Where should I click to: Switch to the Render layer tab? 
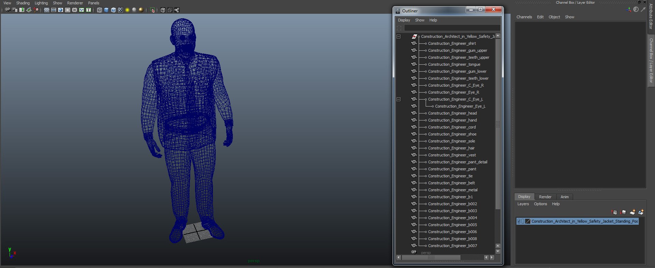[545, 197]
